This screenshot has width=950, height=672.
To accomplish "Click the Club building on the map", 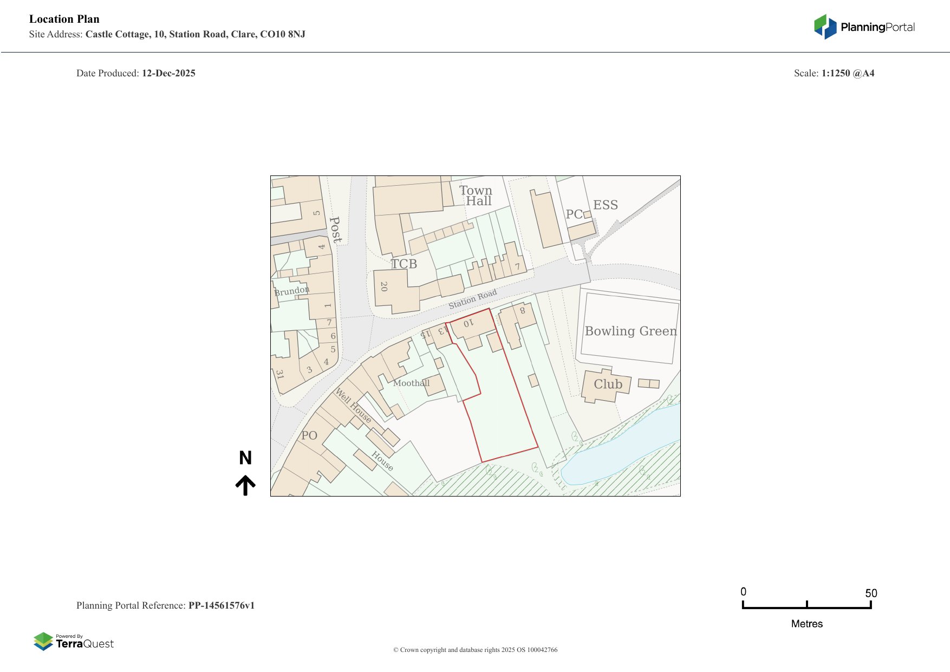I will pos(607,385).
